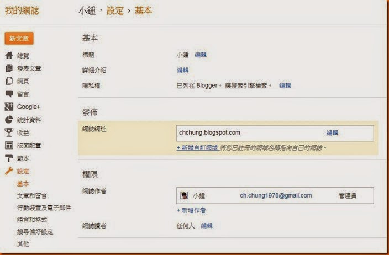Click the posts icon beside 發表文章

coord(9,68)
